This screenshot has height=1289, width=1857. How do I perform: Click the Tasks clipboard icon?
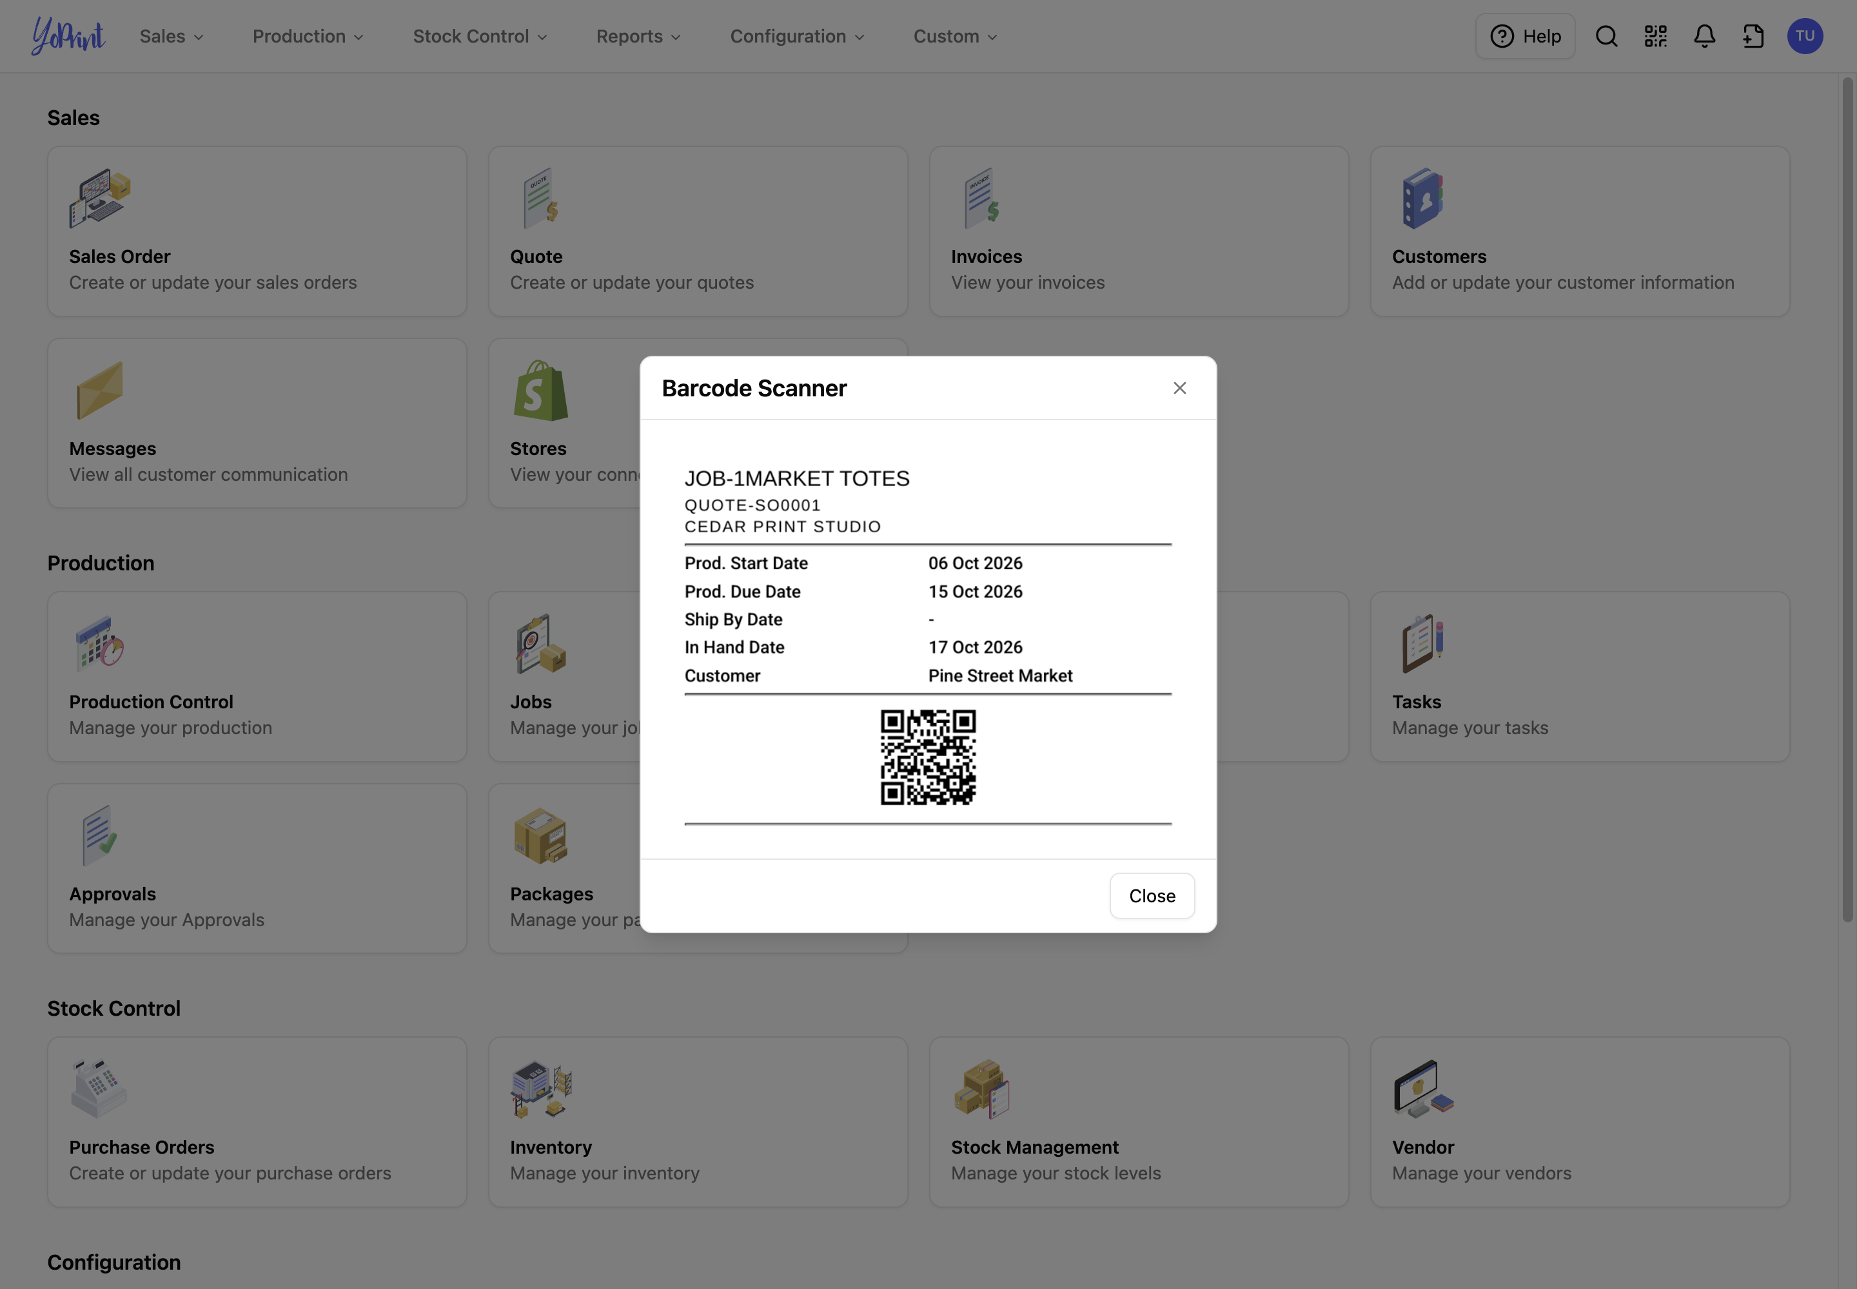[x=1423, y=644]
